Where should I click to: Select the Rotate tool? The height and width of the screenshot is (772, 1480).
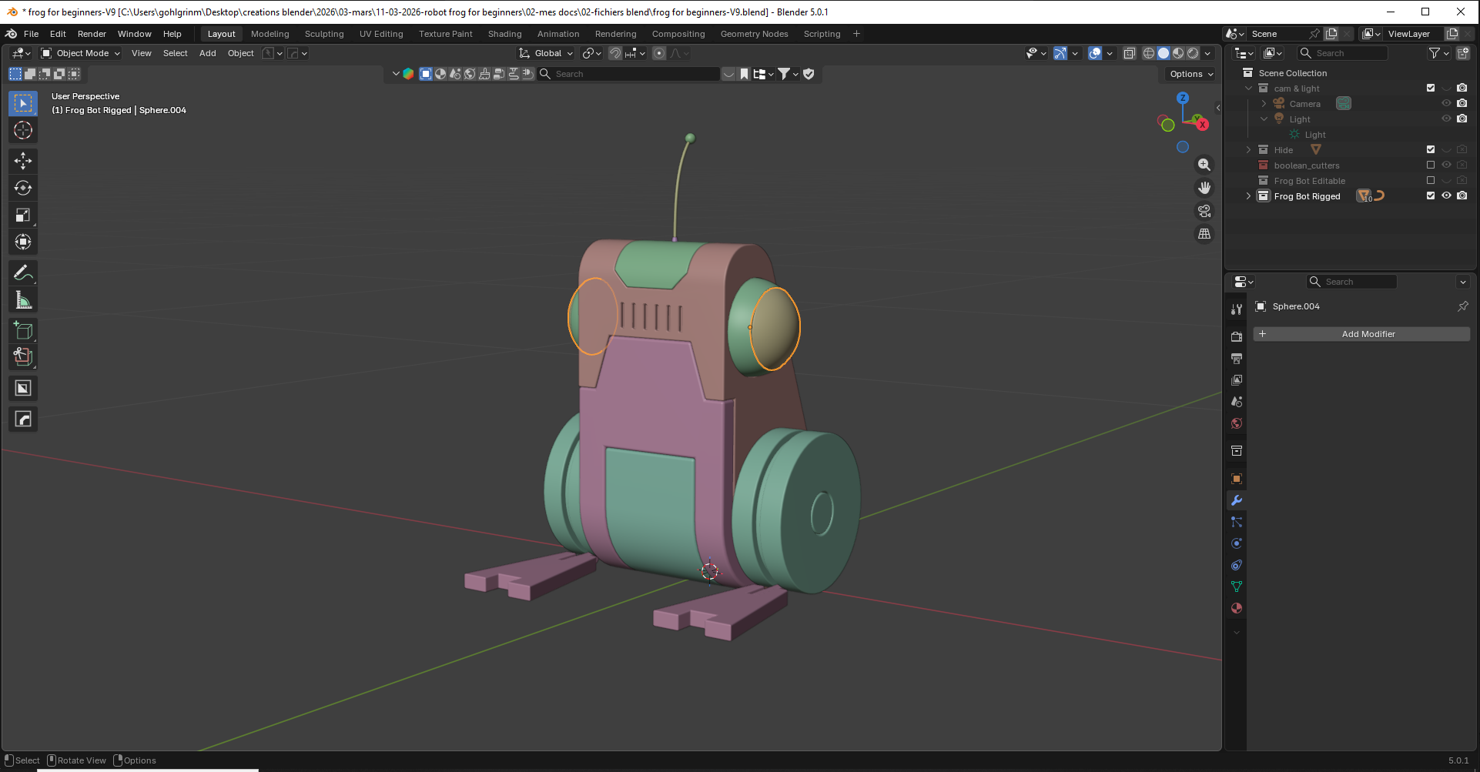23,188
